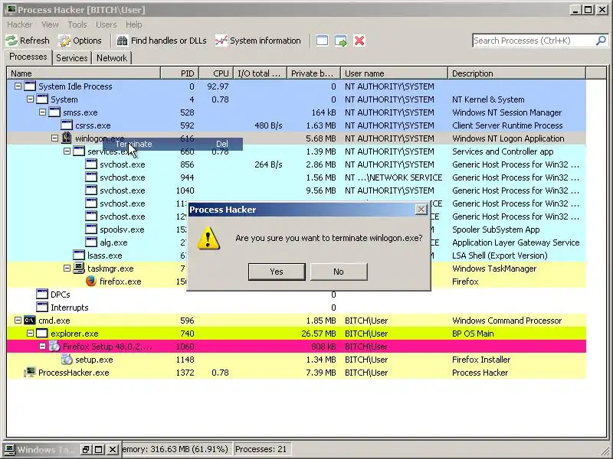This screenshot has width=613, height=459.
Task: Close the minimized Windows Task Manager window
Action: coord(112,450)
